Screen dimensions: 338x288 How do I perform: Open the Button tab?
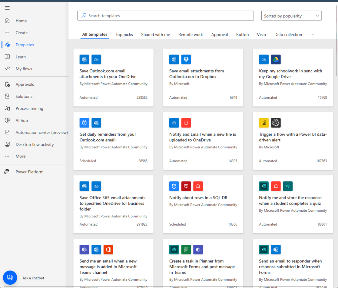tap(242, 35)
